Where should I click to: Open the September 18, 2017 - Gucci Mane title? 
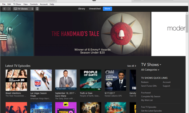click(65, 94)
